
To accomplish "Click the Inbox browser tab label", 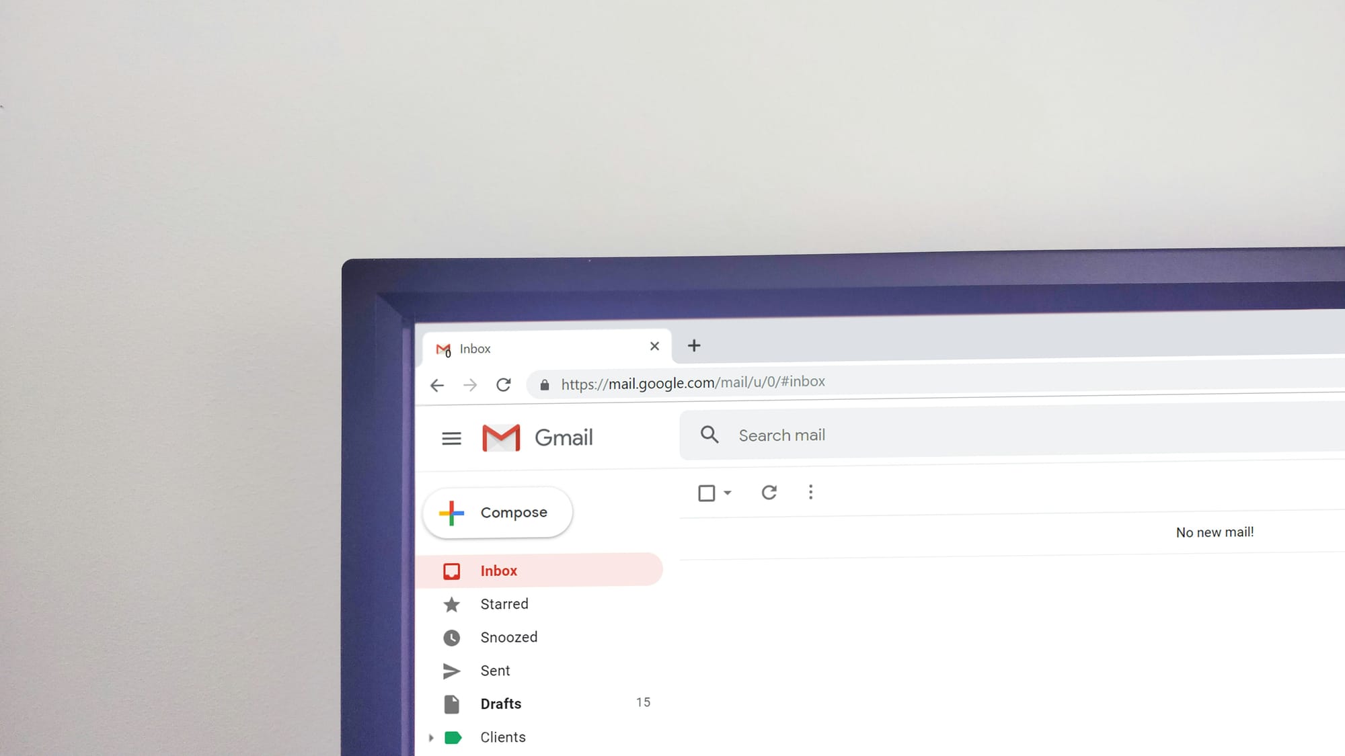I will [x=475, y=348].
